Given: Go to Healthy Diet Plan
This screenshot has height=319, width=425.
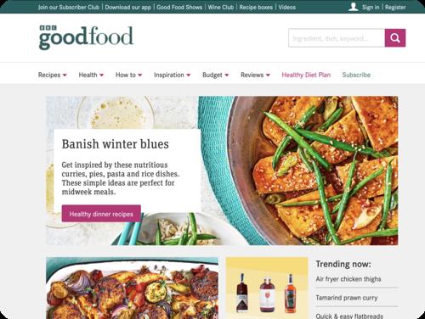Looking at the screenshot, I should (306, 75).
